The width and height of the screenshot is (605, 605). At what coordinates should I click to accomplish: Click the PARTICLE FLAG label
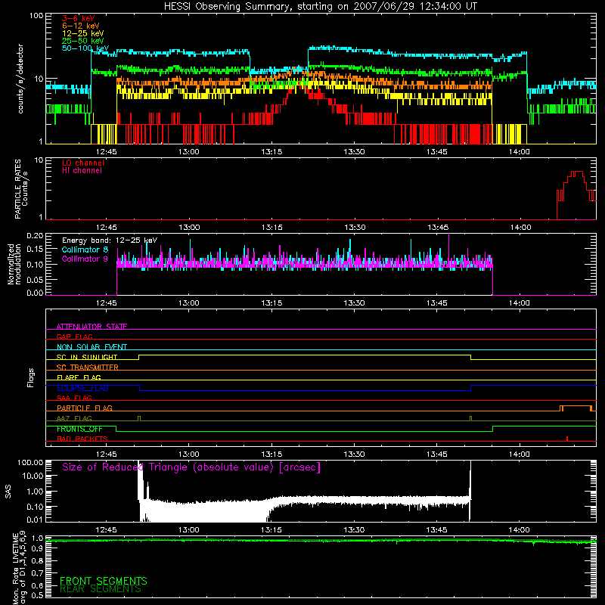(85, 408)
